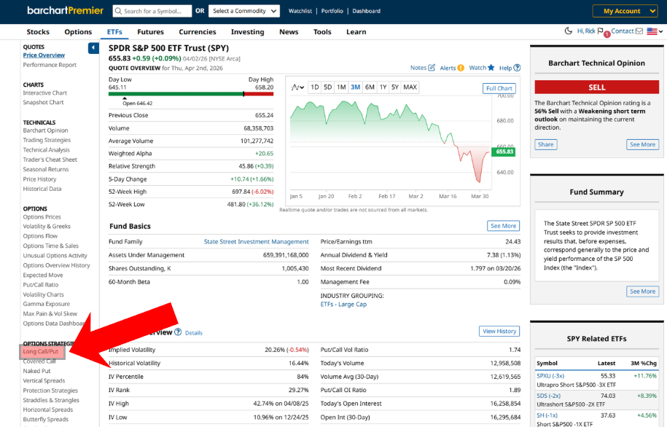Set chart range to 1Y
This screenshot has width=667, height=427.
coord(383,87)
